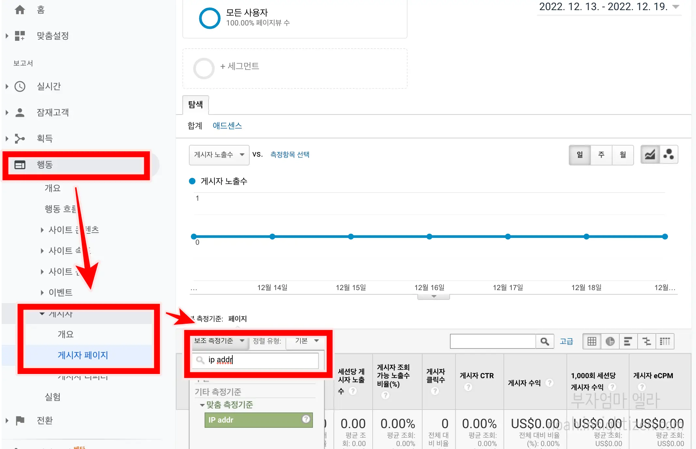Choose pivot view icon

pyautogui.click(x=665, y=341)
